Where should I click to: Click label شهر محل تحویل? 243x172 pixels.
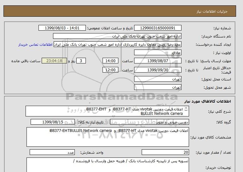[217, 87]
